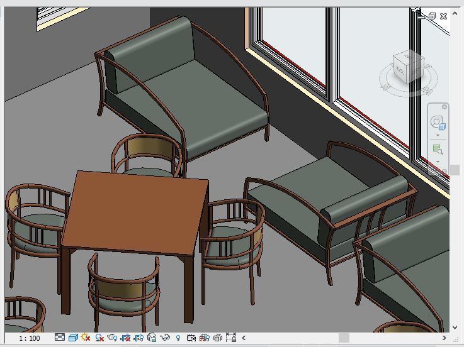Open the Rendering dialog teapot icon

112,338
